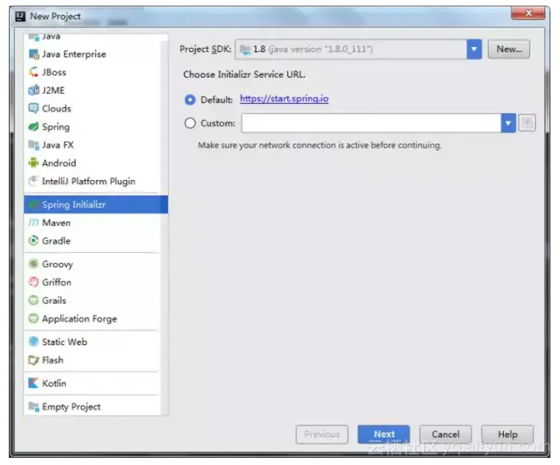The image size is (560, 465).
Task: Click the IntelliJ logo in title bar
Action: [x=20, y=16]
